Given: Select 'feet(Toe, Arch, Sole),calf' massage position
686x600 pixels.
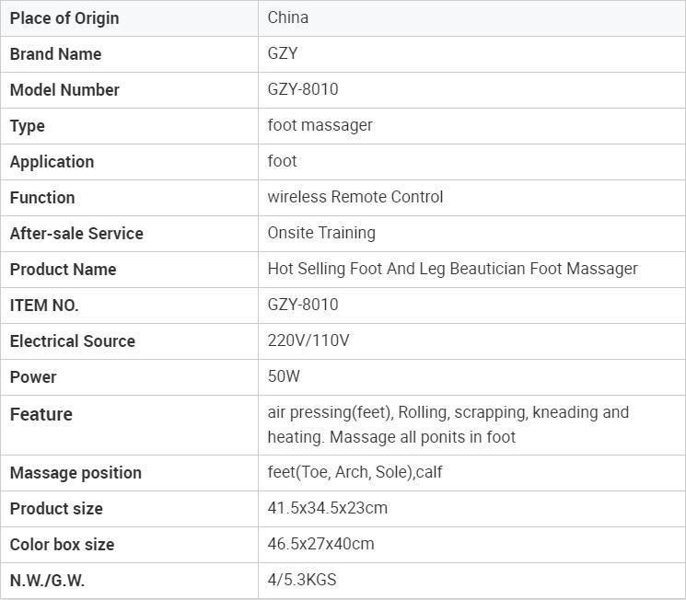Looking at the screenshot, I should click(355, 472).
